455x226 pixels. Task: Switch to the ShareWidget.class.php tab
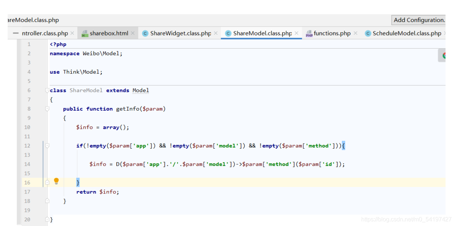point(181,33)
